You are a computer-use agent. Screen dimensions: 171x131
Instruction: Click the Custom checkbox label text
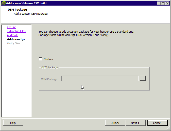[48, 59]
